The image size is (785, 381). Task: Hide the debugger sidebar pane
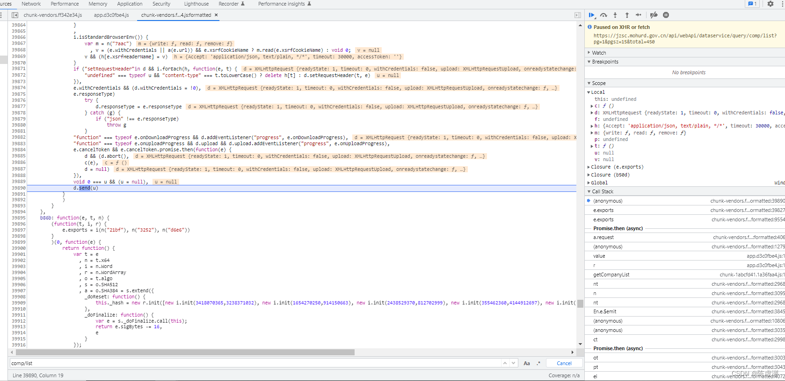[578, 15]
